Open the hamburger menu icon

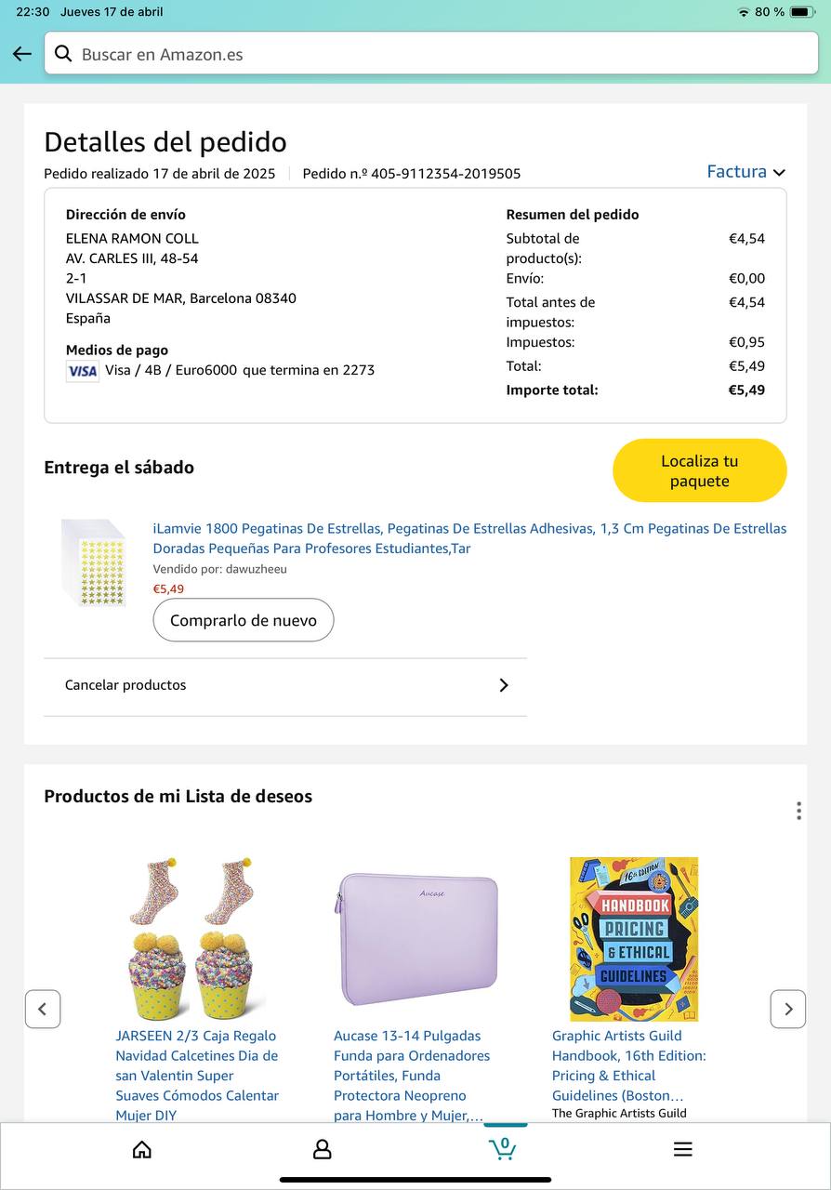click(682, 1150)
